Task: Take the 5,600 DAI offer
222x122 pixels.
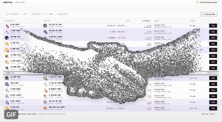Action: click(213, 50)
